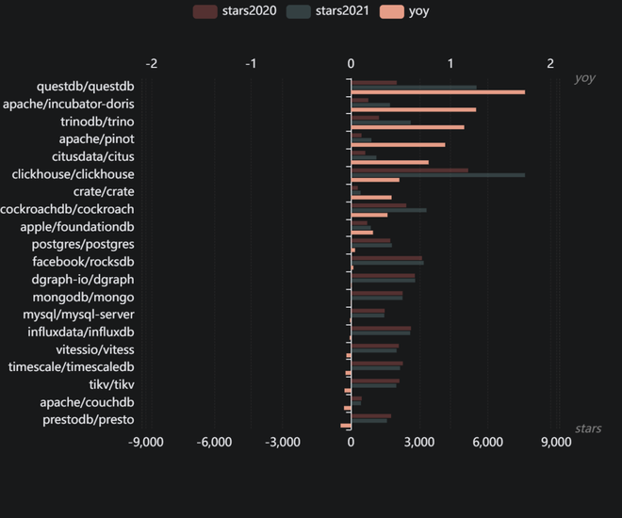Select the timescale/timescaledb axis label

pyautogui.click(x=72, y=366)
